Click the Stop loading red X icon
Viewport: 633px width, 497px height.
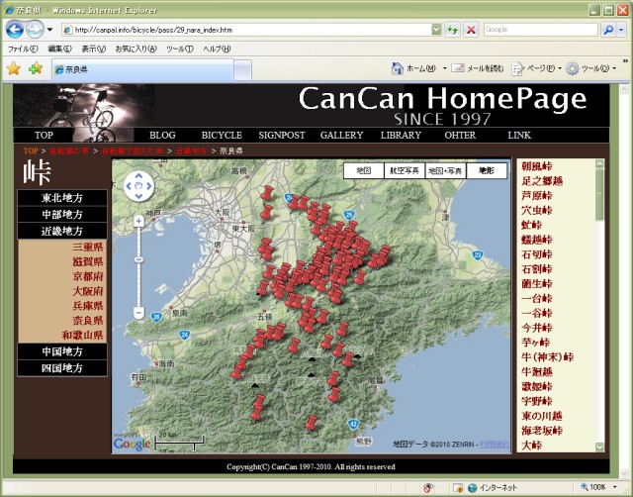pyautogui.click(x=471, y=30)
